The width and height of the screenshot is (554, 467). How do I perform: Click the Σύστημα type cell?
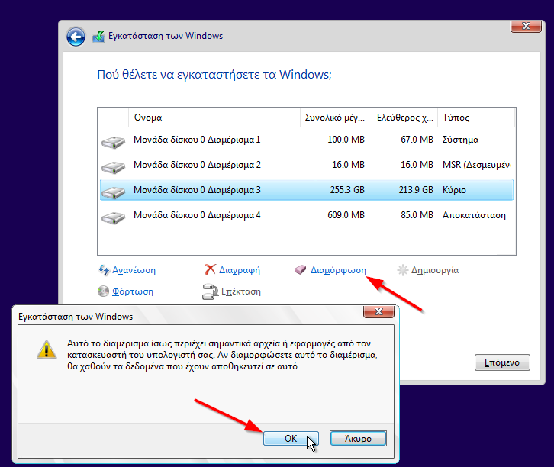tap(460, 140)
